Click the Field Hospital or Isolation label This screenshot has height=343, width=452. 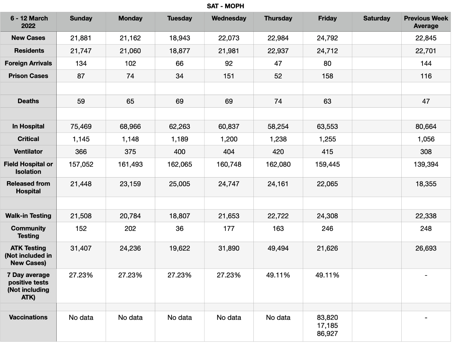pos(28,168)
